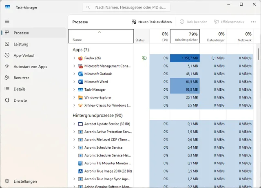Open the App-Verlauf page

pyautogui.click(x=23, y=55)
